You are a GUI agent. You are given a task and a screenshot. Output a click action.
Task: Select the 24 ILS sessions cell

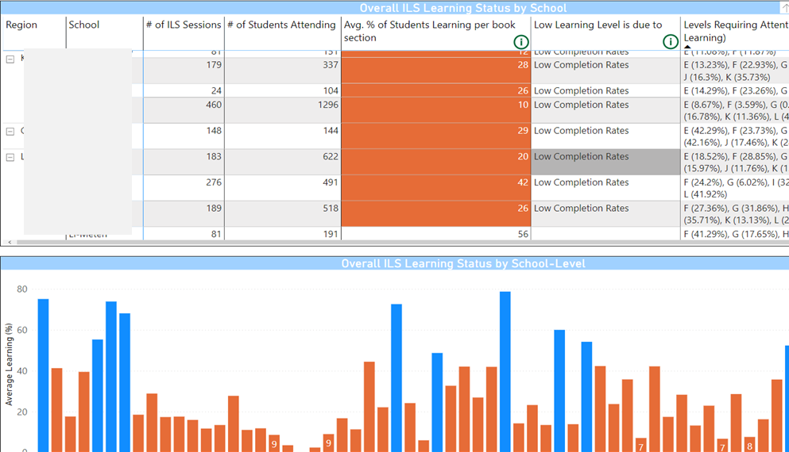click(184, 91)
